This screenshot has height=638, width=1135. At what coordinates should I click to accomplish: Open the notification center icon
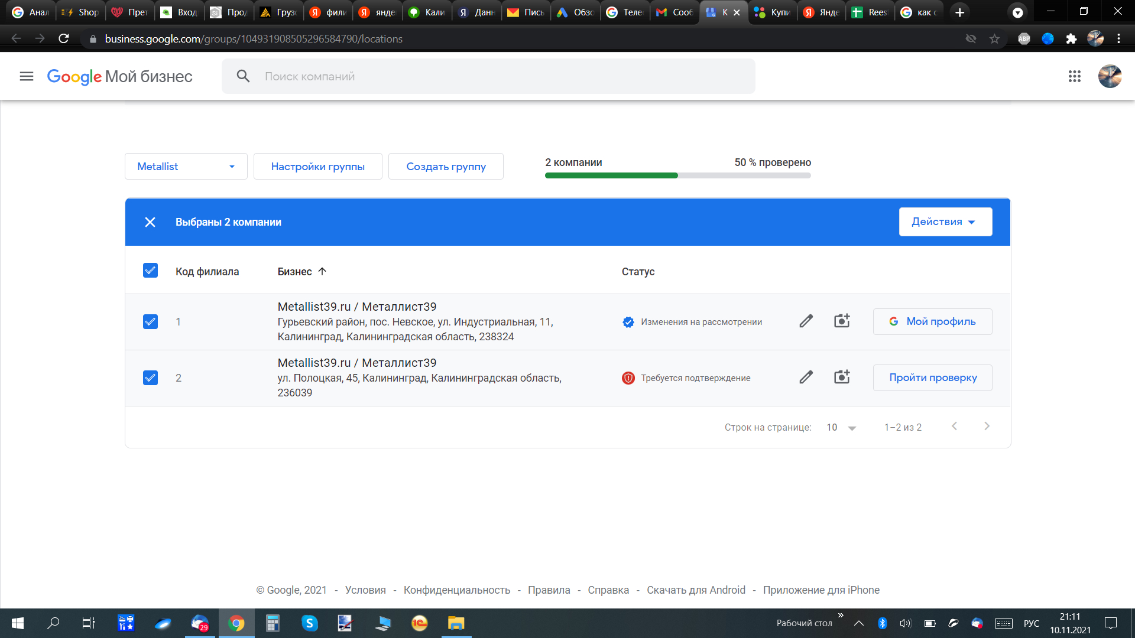tap(1111, 623)
